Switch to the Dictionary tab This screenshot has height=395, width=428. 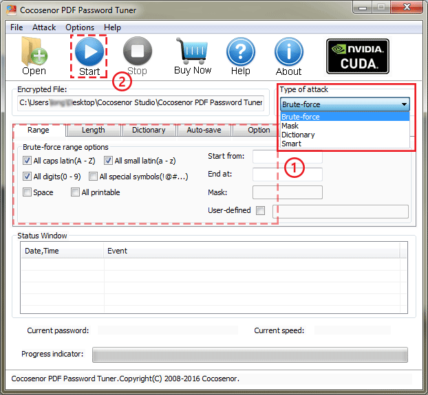pyautogui.click(x=149, y=131)
